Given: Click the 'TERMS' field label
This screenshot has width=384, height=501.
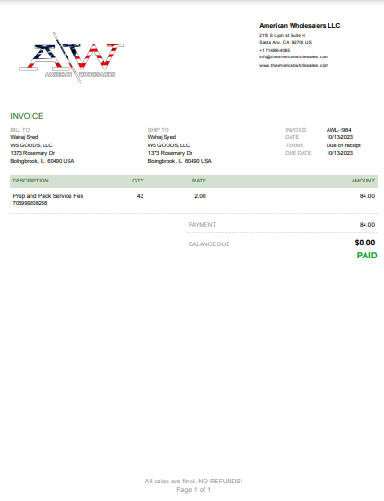Looking at the screenshot, I should click(x=294, y=145).
